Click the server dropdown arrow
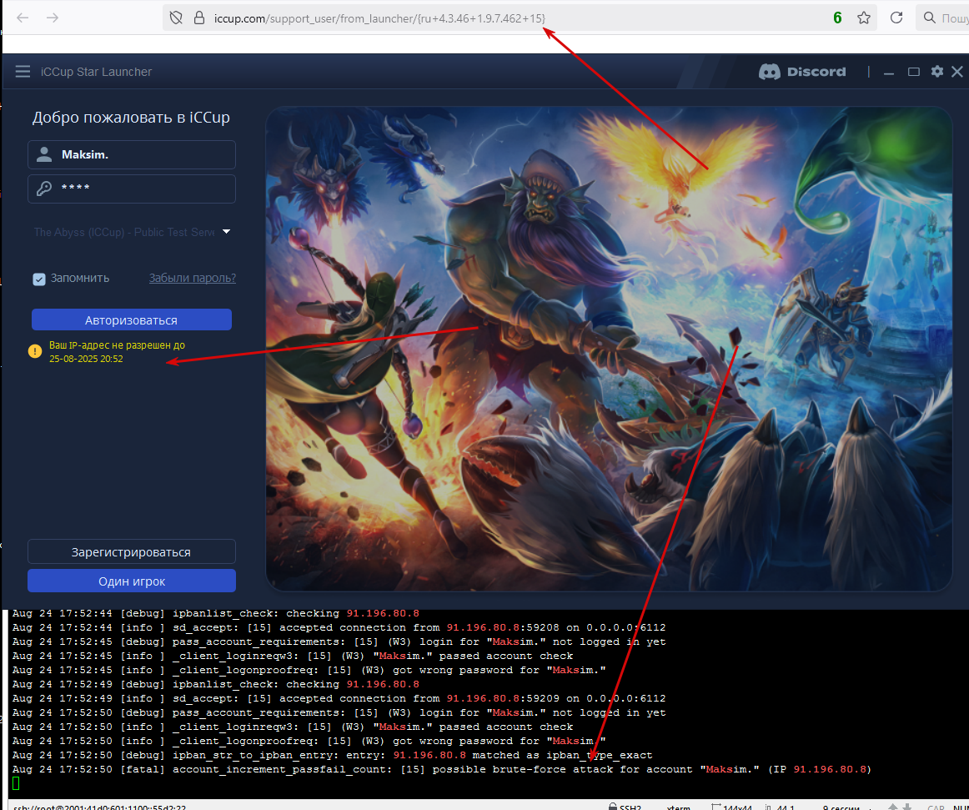The height and width of the screenshot is (810, 969). point(226,232)
